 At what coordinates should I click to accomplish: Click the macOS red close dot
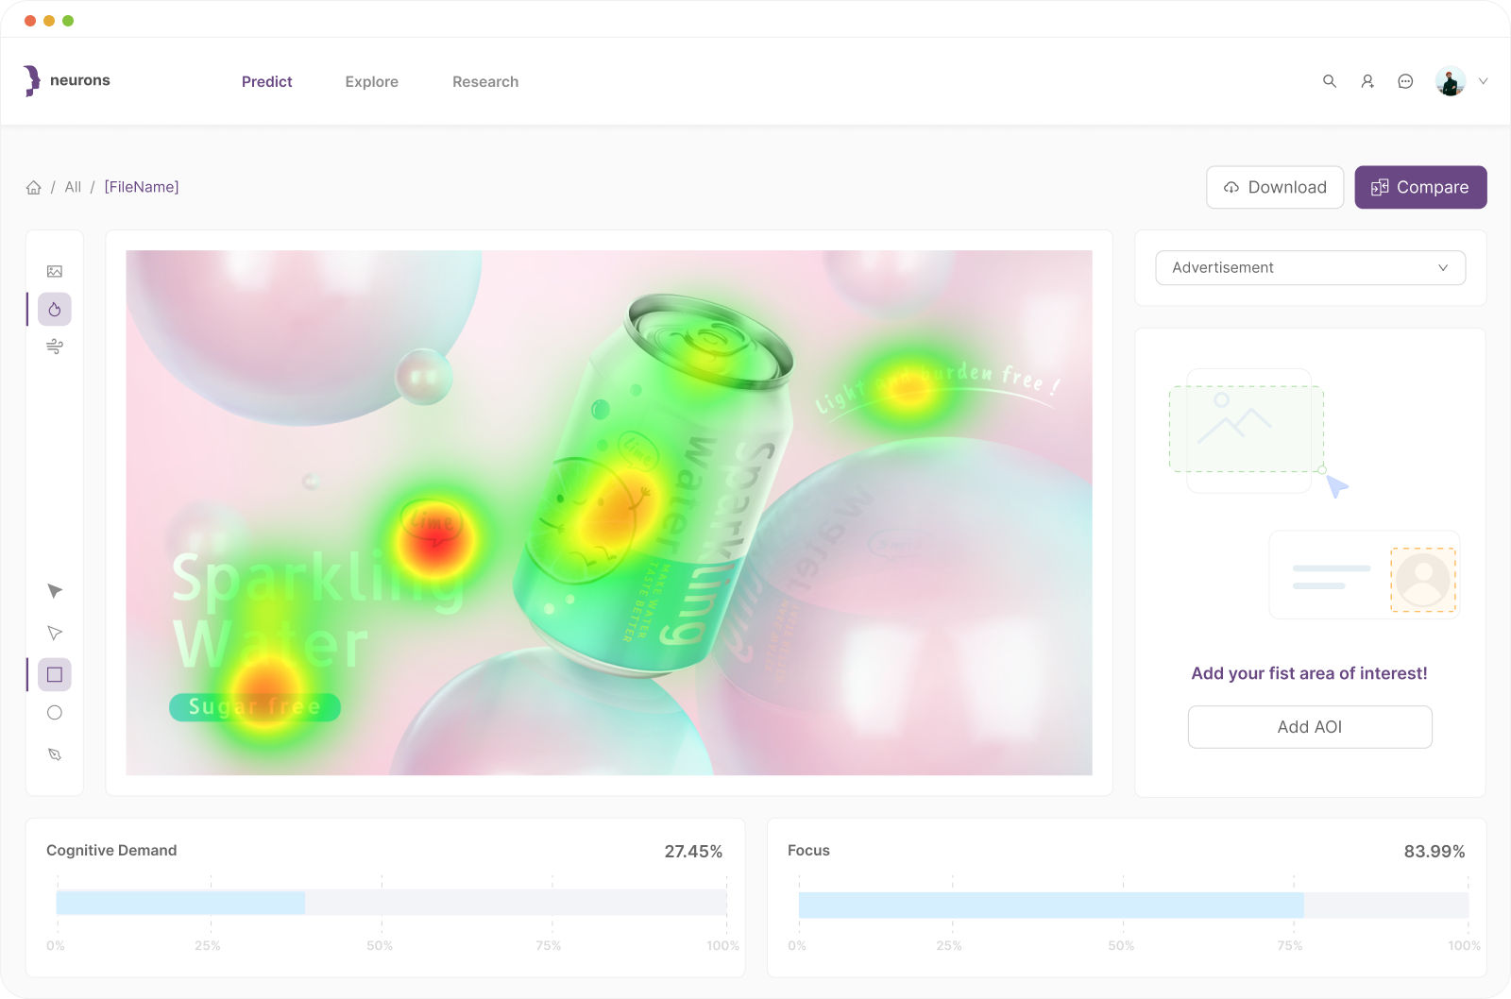pyautogui.click(x=30, y=21)
